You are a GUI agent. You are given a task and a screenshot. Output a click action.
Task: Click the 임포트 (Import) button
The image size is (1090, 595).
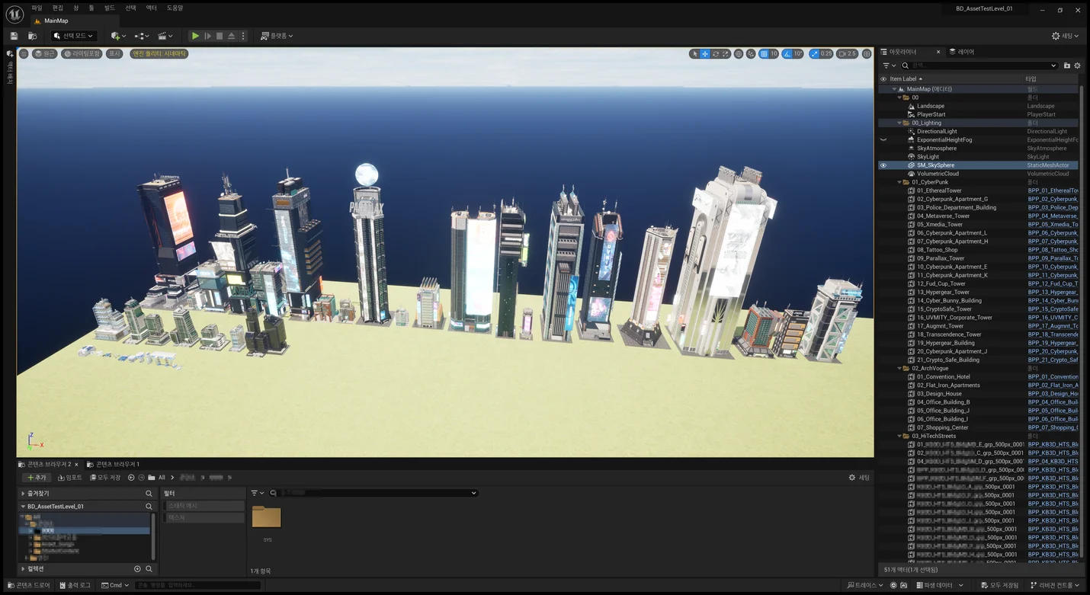pos(69,478)
